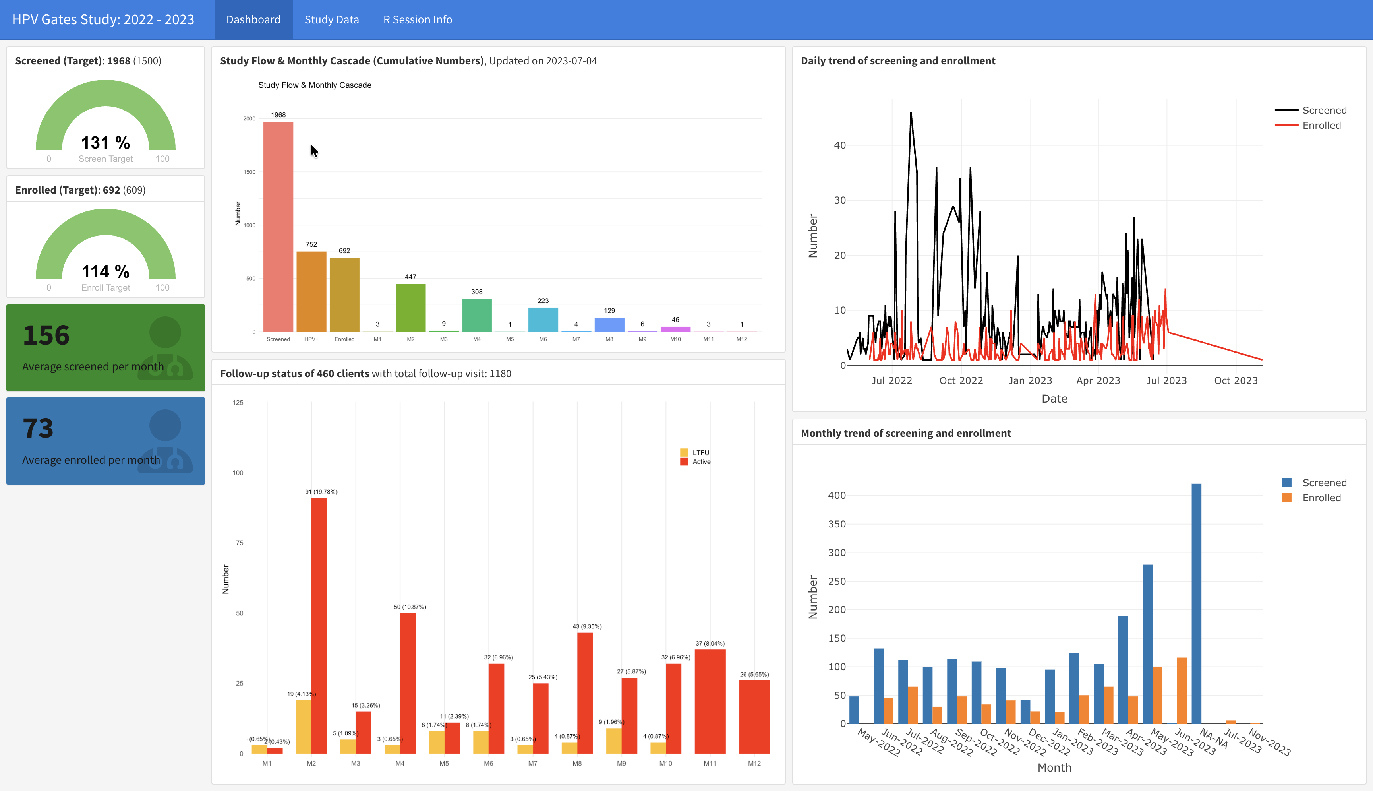Click the green M2 cascade bar labeled 447
Screen dimensions: 1373x791
click(x=410, y=308)
